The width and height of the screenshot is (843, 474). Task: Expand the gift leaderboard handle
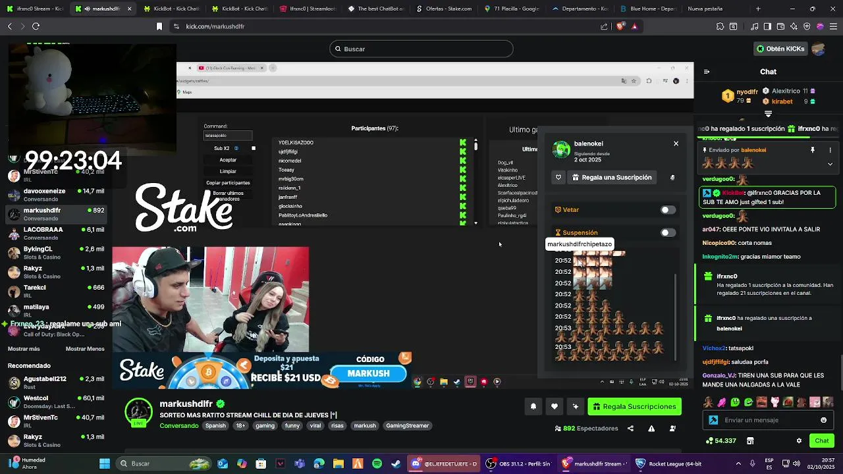pyautogui.click(x=768, y=114)
